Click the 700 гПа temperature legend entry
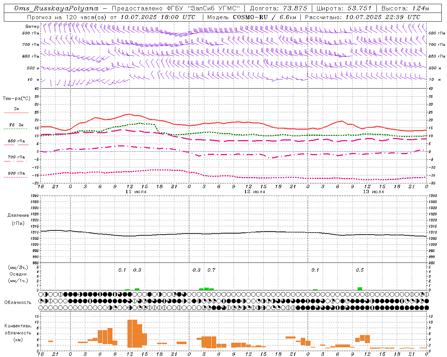Viewport: 447px width, 357px height. coord(16,157)
